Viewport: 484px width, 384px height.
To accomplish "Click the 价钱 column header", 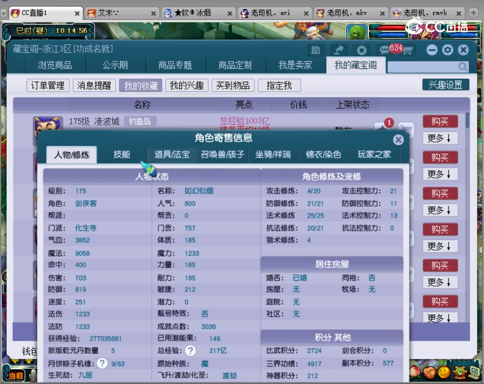I will pyautogui.click(x=298, y=105).
